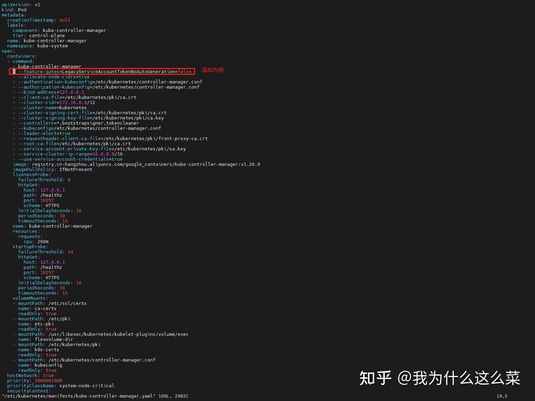Select the 知乎 @我为什么这么菜 watermark
Viewport: 535px width, 401px height.
[440, 378]
